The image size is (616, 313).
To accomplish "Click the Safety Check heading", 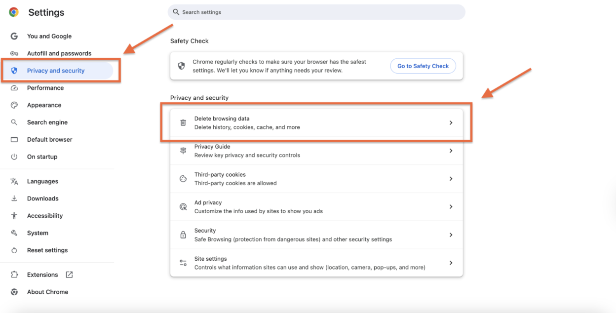I will pyautogui.click(x=190, y=41).
